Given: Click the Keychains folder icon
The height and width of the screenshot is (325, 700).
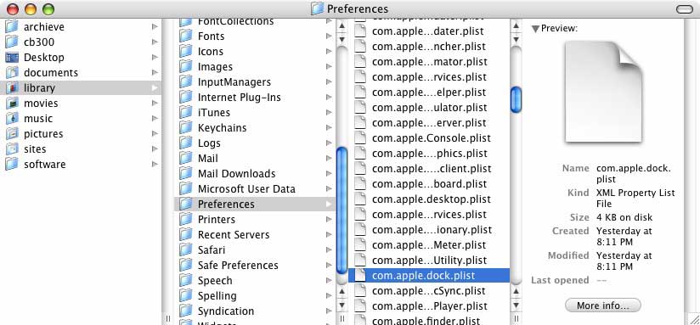Looking at the screenshot, I should 186,127.
